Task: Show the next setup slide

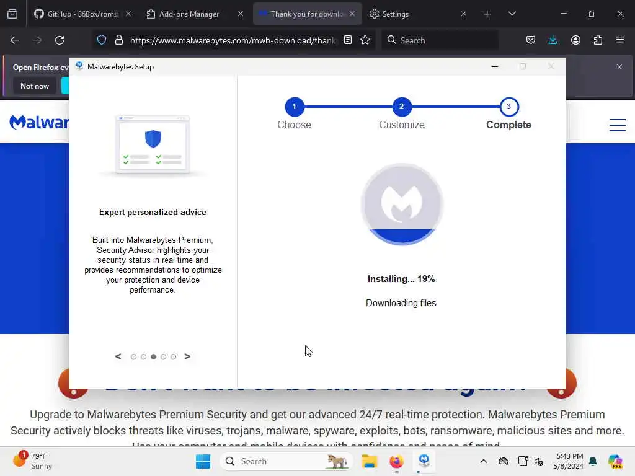Action: [x=187, y=356]
